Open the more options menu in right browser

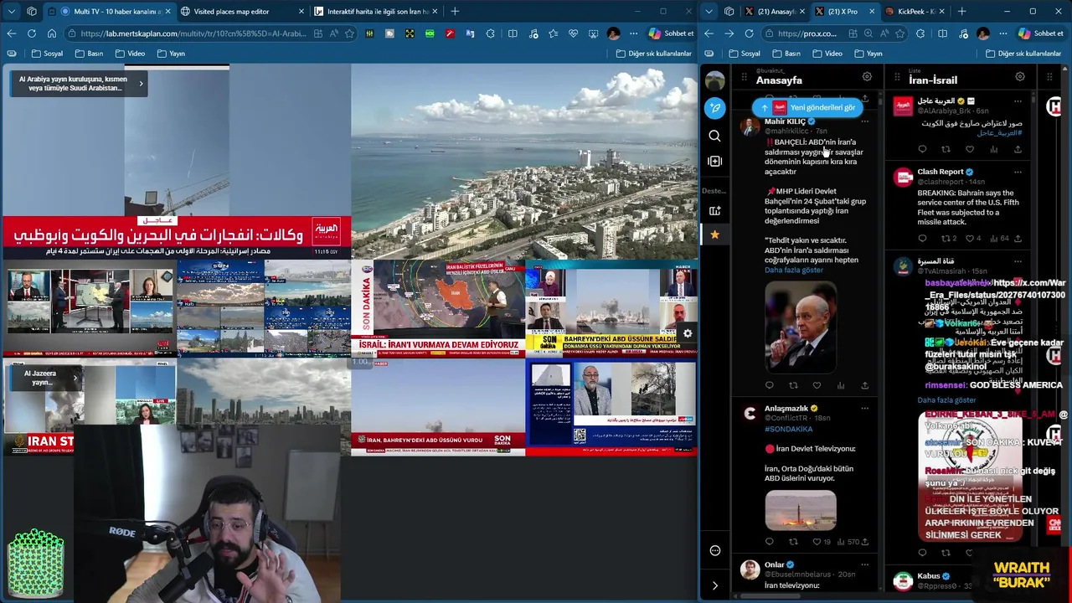point(1002,33)
